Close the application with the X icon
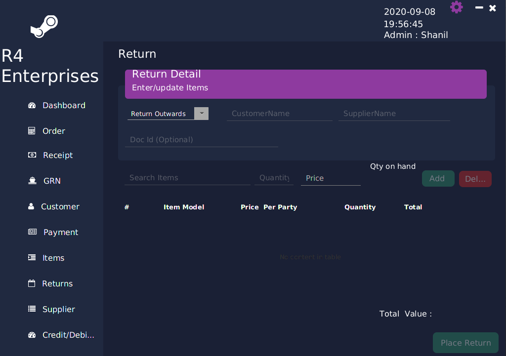This screenshot has width=506, height=356. 493,8
